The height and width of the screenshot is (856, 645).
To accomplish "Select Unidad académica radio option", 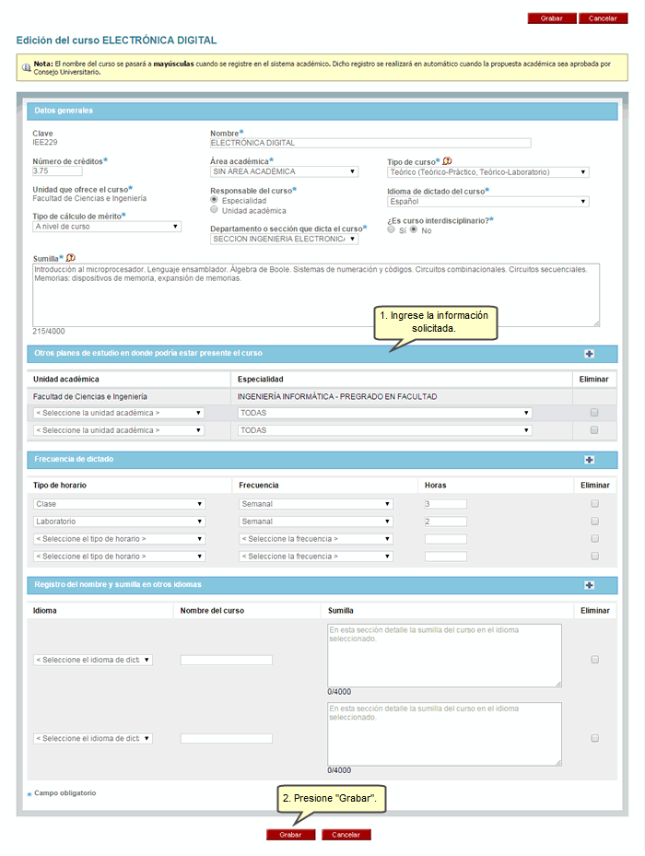I will click(x=215, y=210).
